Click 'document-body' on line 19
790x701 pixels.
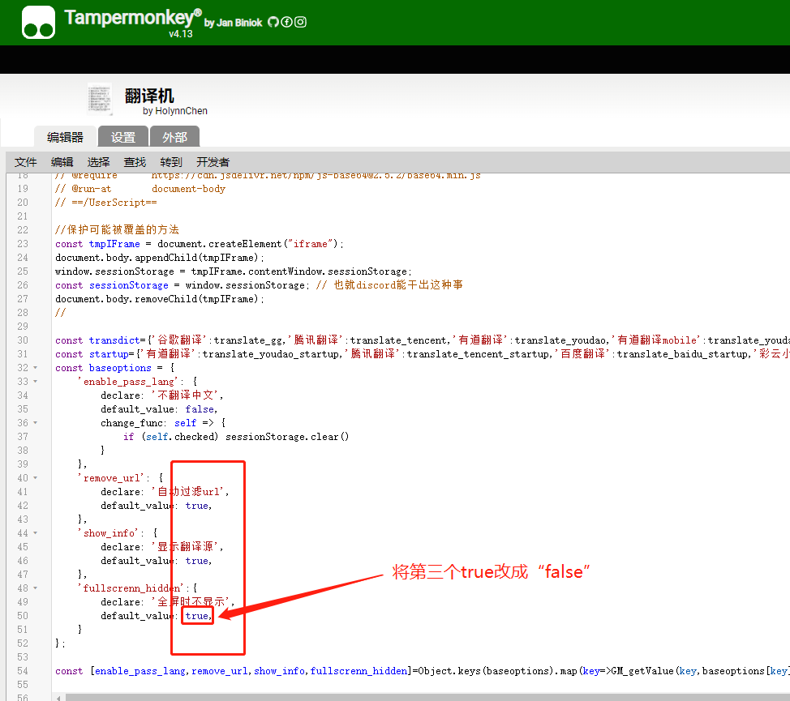point(188,189)
